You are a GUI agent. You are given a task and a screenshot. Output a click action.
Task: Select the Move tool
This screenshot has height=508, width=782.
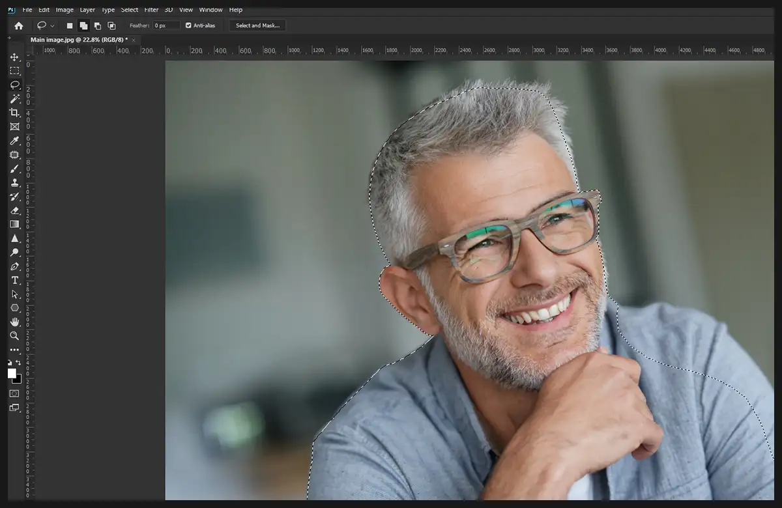14,57
